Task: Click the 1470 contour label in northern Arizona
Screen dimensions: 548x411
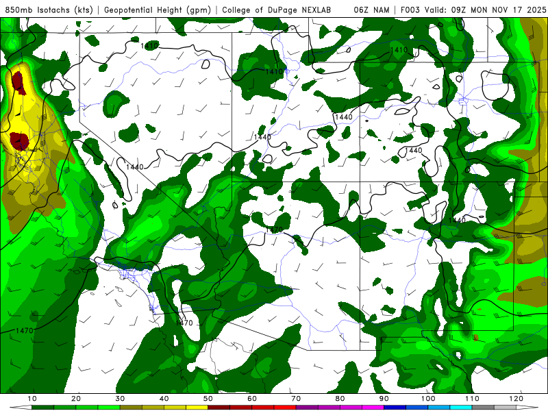Action: coord(274,229)
